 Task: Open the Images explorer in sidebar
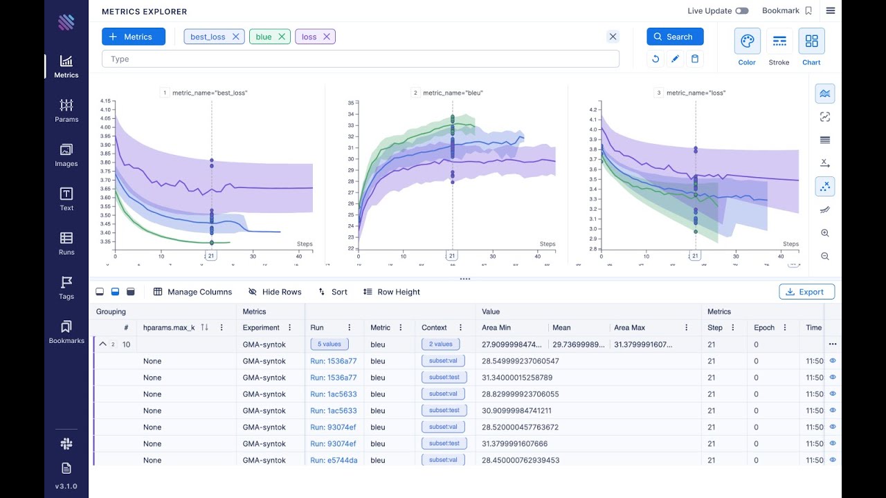point(66,154)
